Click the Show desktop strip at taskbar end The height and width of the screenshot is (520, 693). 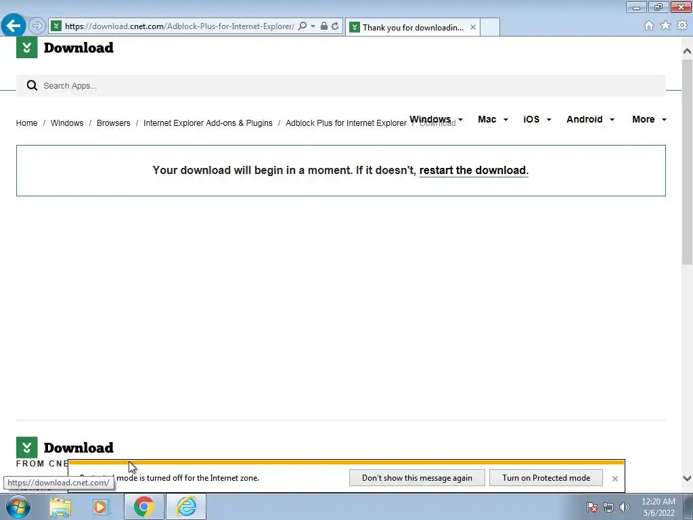click(x=688, y=506)
